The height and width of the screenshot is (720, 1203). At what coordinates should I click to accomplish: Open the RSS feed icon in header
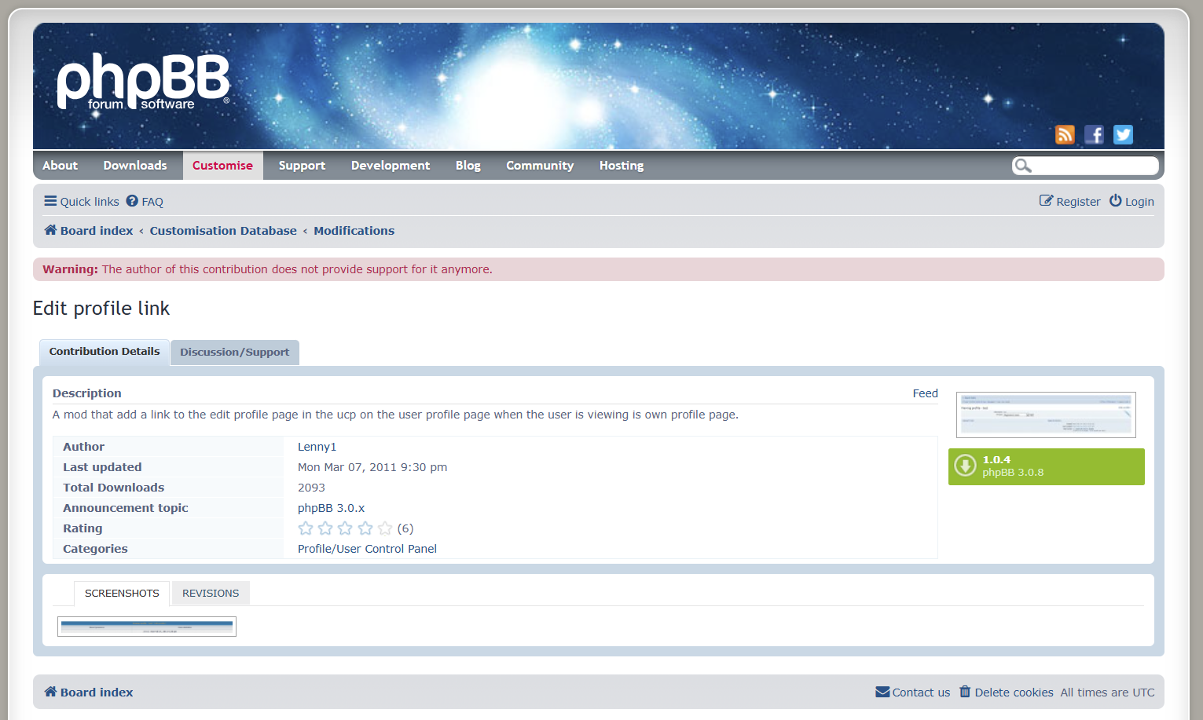click(x=1064, y=135)
